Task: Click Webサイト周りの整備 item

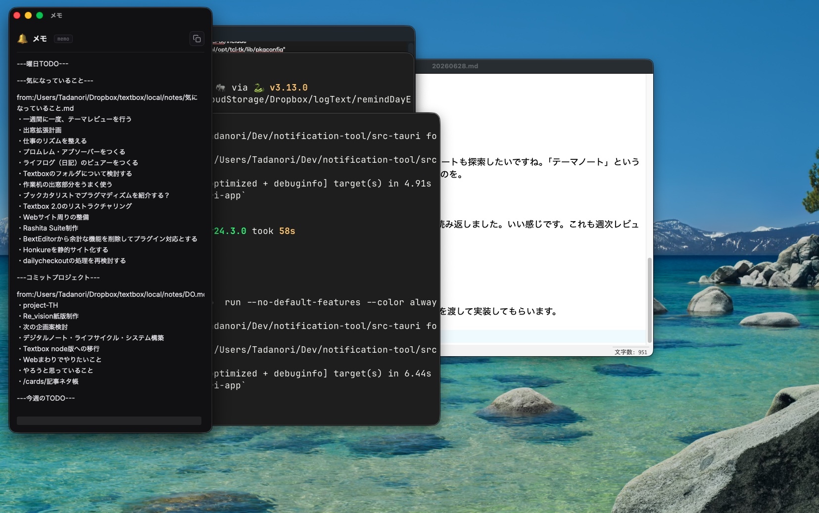Action: click(x=53, y=217)
